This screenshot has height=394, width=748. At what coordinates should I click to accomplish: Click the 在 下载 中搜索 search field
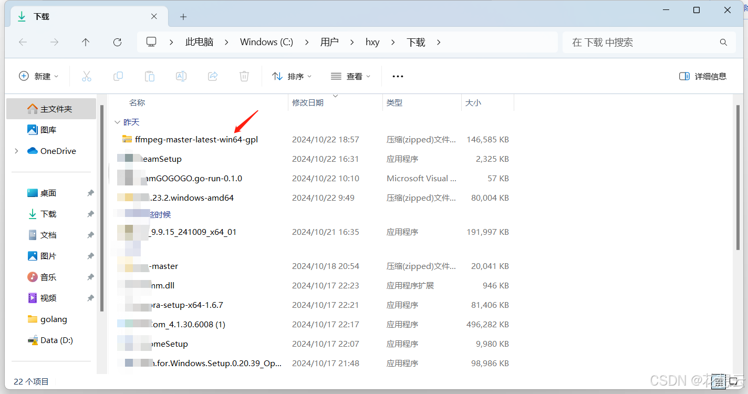pos(649,42)
